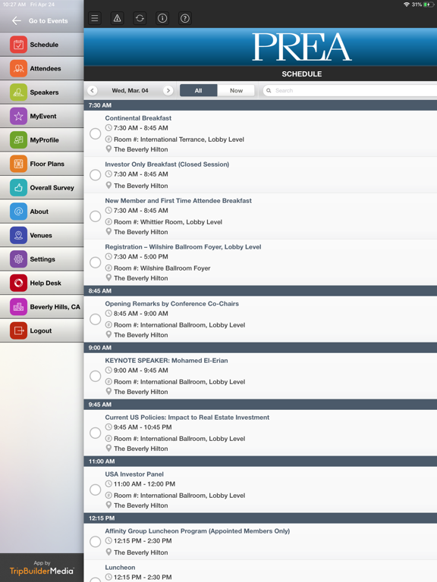The height and width of the screenshot is (582, 437).
Task: Open the Luncheon session title
Action: click(120, 567)
